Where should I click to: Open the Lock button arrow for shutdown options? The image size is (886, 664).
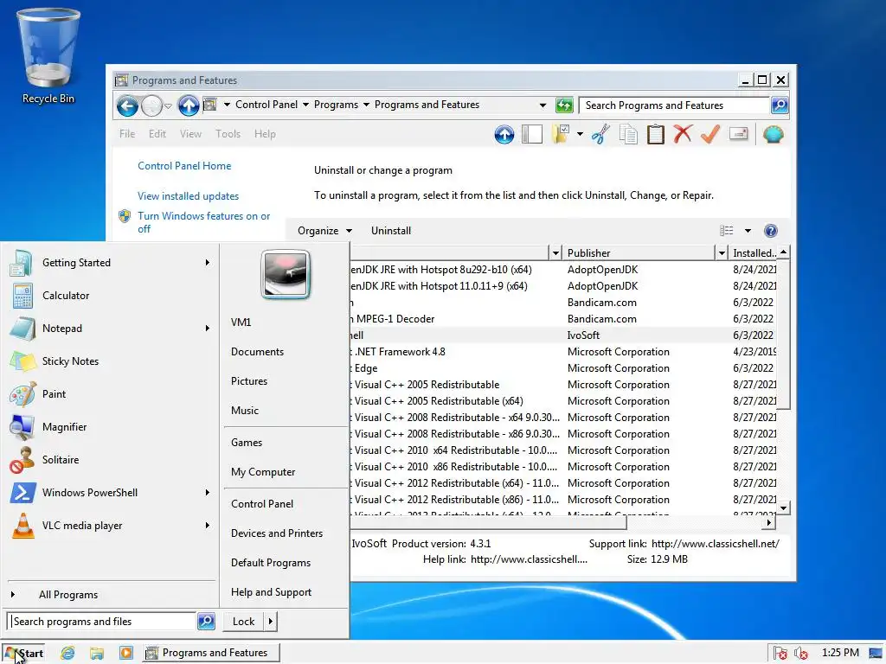click(271, 621)
